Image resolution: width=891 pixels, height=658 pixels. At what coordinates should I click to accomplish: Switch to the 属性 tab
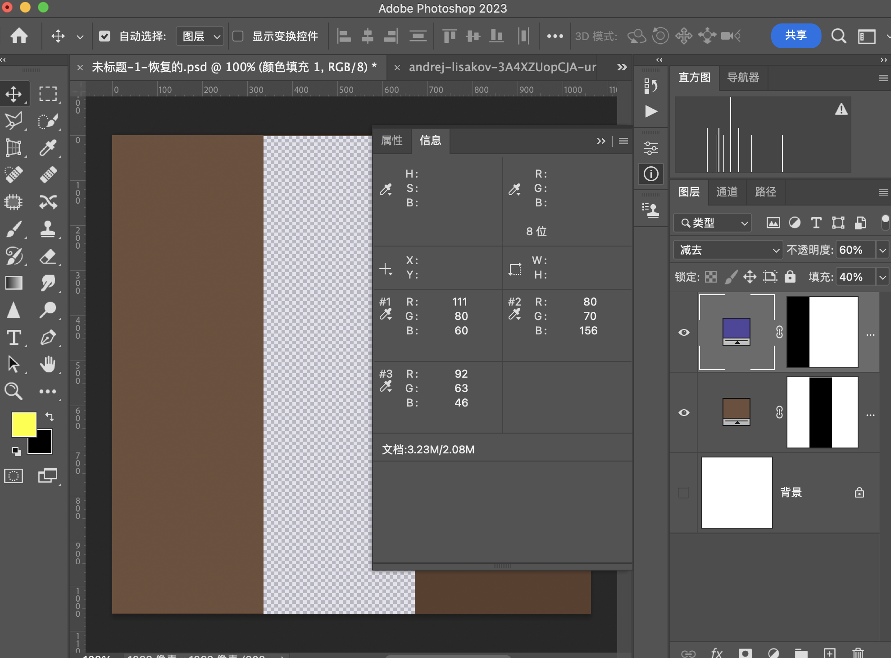[392, 141]
